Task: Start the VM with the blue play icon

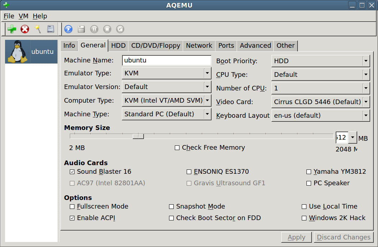Action: (68, 29)
